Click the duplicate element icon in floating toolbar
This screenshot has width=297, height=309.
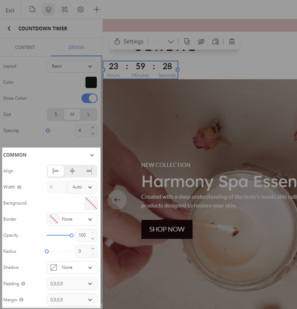[x=187, y=42]
